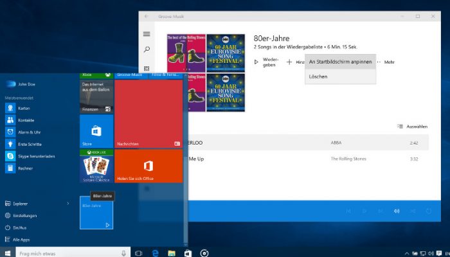Click the Groove Musik search icon
Image resolution: width=450 pixels, height=257 pixels.
pos(147,49)
